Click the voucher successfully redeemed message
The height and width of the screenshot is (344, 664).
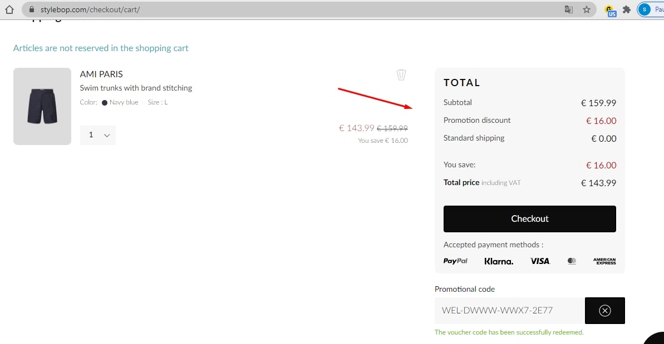[x=509, y=332]
